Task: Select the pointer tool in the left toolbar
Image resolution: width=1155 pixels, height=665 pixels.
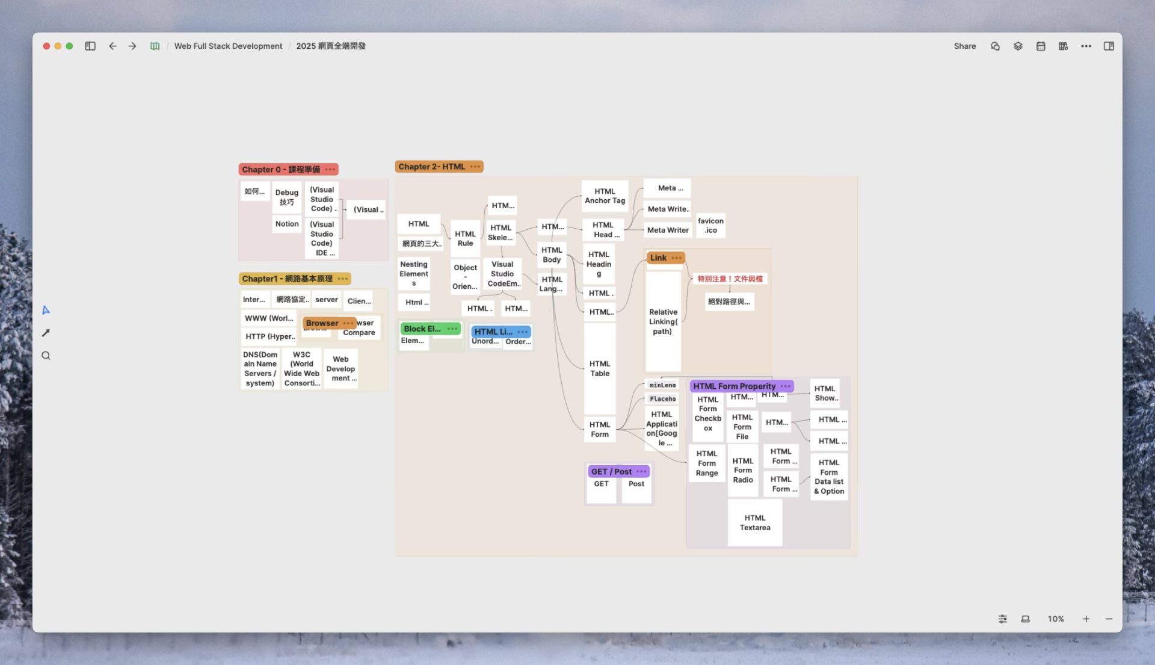Action: click(x=46, y=310)
